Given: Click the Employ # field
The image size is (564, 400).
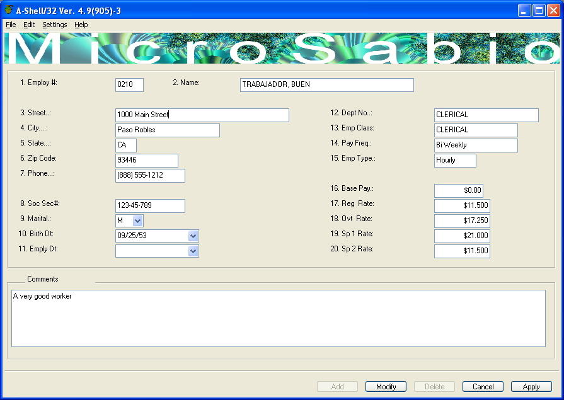Looking at the screenshot, I should 129,85.
